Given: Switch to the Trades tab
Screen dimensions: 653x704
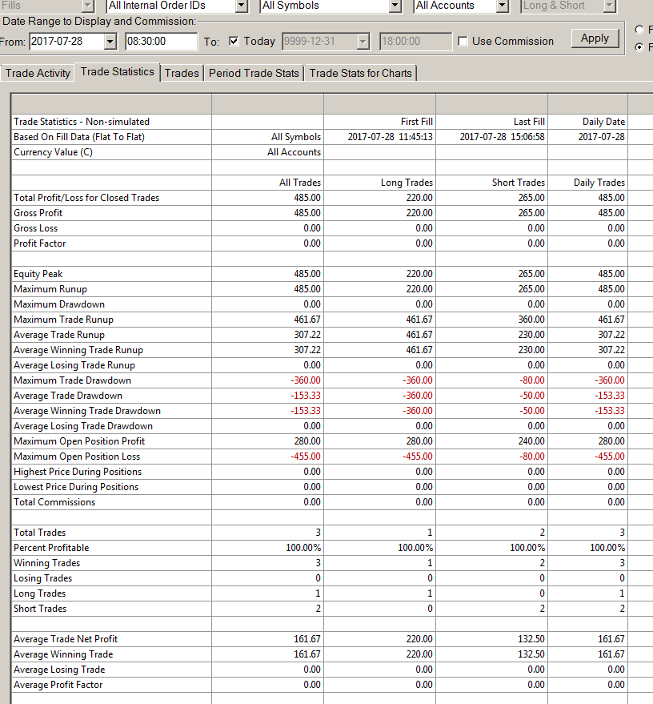Looking at the screenshot, I should pyautogui.click(x=182, y=73).
